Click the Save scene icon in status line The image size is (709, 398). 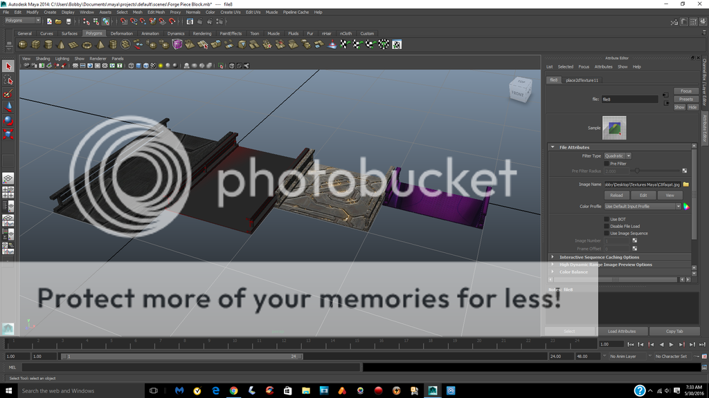pos(69,21)
